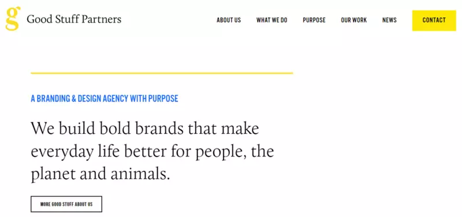Click the yellow Contact button
This screenshot has width=462, height=217.
pyautogui.click(x=434, y=20)
